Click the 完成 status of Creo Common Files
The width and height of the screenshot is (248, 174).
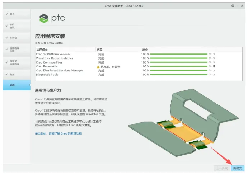(x=101, y=62)
